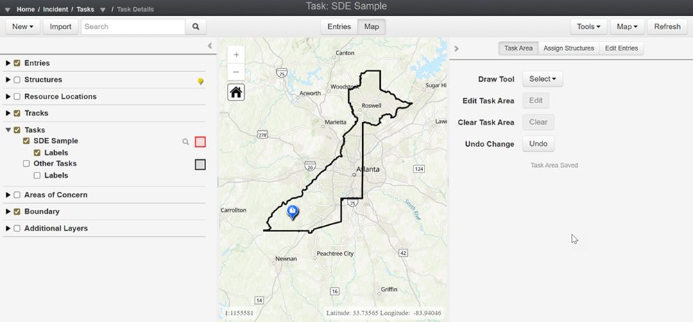Switch to the Map view tab
This screenshot has height=322, width=693.
pyautogui.click(x=371, y=26)
